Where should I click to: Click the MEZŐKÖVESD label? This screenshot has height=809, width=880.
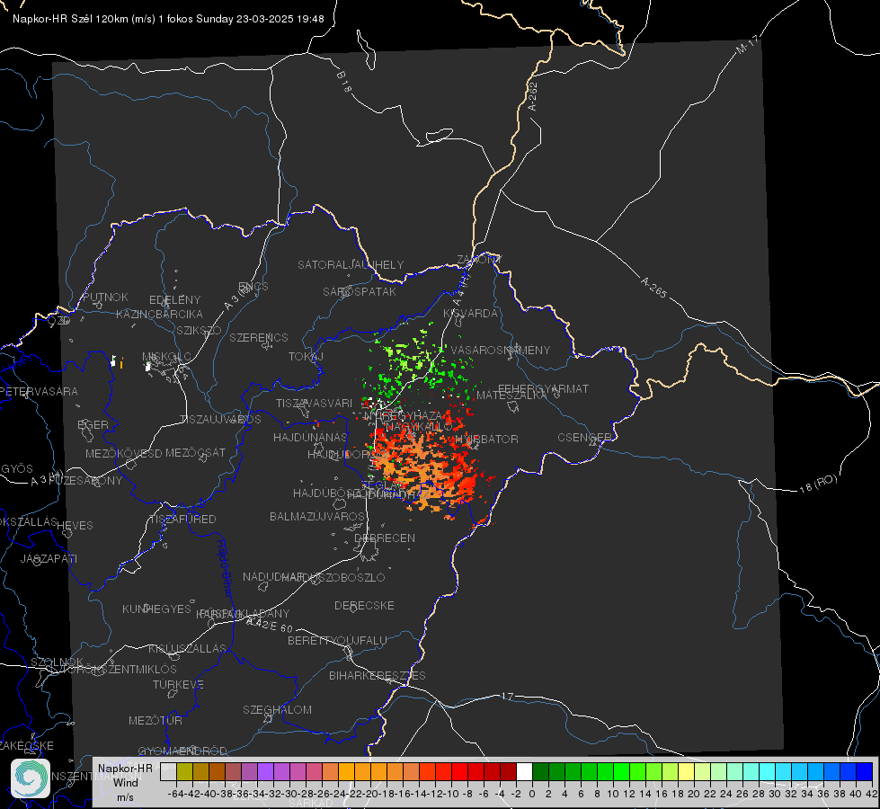point(123,453)
